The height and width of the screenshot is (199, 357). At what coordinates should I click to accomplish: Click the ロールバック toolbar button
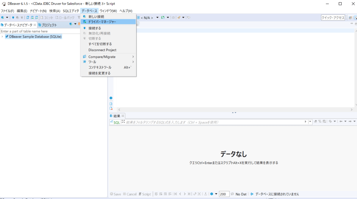(65, 18)
